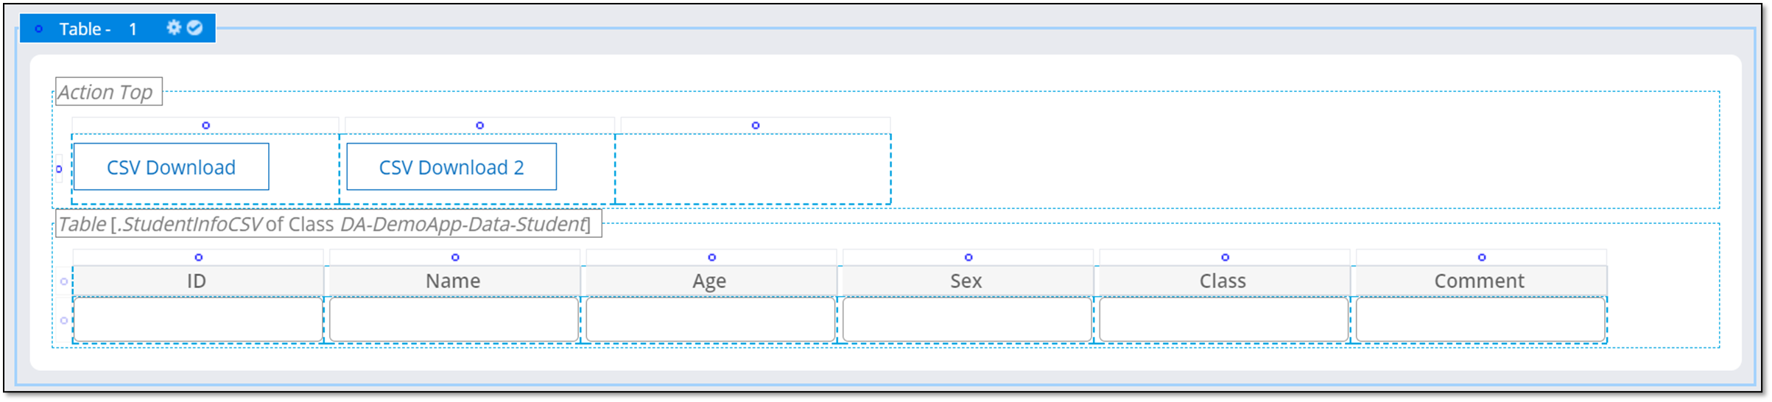This screenshot has width=1772, height=402.
Task: Select column handle above Sex header
Action: tap(968, 257)
